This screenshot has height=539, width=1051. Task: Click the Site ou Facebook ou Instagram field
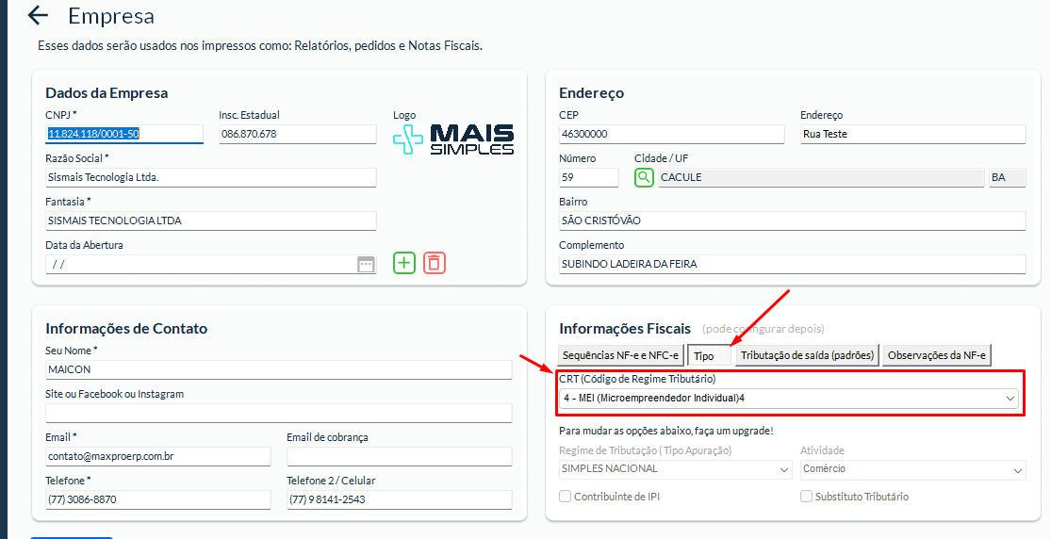point(278,413)
